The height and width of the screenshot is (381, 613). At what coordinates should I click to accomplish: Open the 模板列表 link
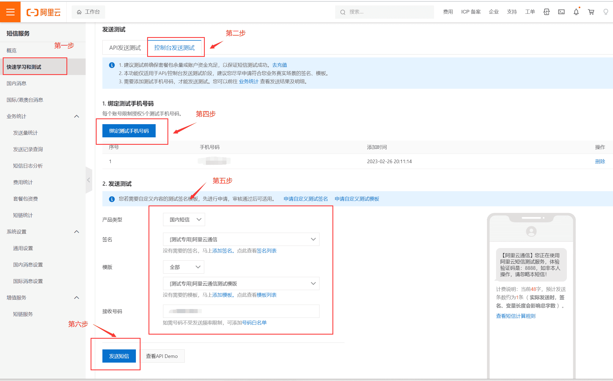267,295
